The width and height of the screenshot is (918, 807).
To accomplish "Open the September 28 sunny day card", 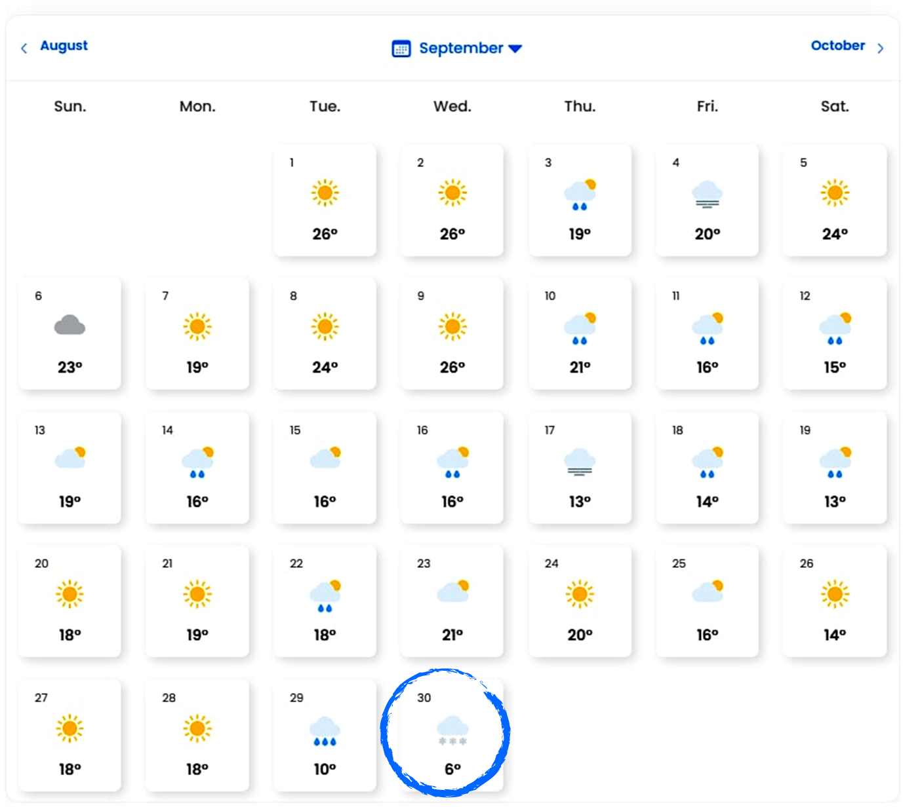I will click(197, 735).
